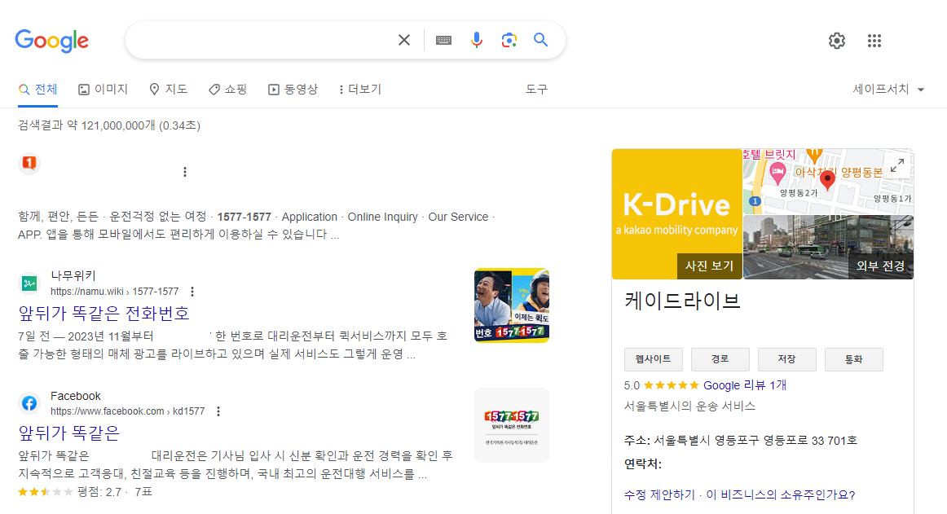Click the 케이드라이브 business title
Screen dimensions: 947x514
point(682,301)
